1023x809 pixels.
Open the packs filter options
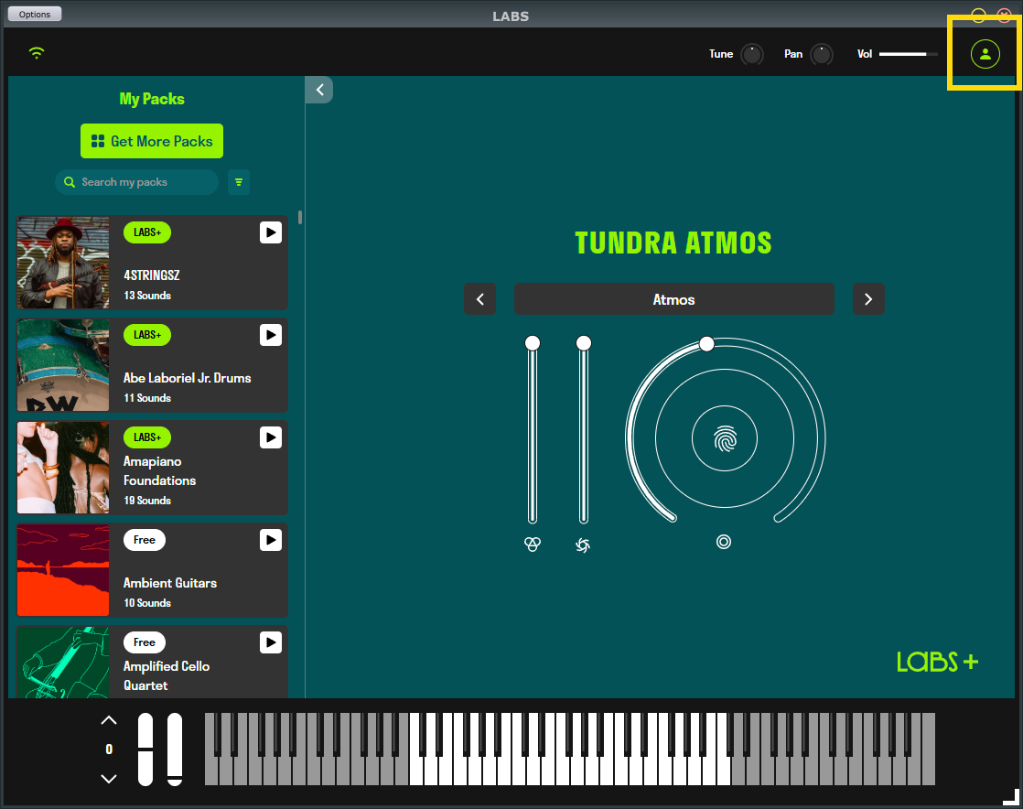[x=239, y=182]
